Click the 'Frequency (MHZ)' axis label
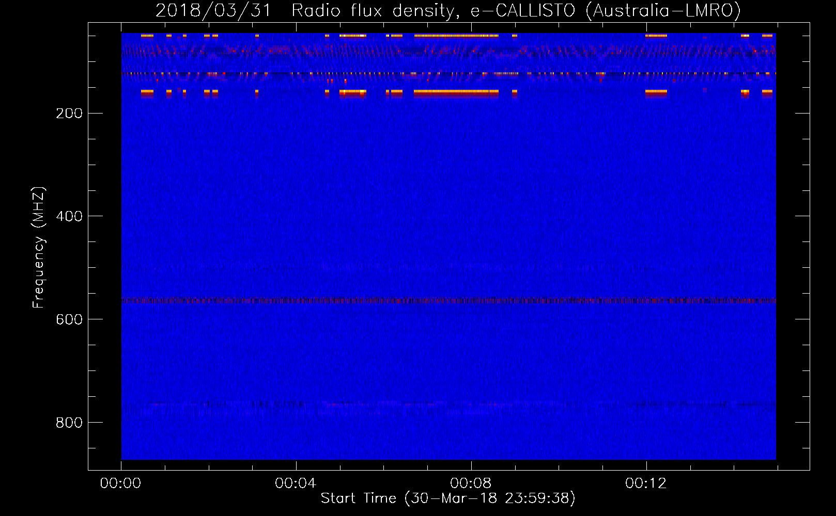Viewport: 836px width, 516px height. tap(38, 247)
